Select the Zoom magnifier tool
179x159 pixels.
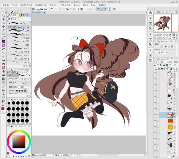pyautogui.click(x=3, y=16)
